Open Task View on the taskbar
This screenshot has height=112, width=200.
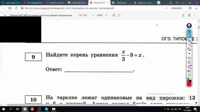tap(17, 109)
